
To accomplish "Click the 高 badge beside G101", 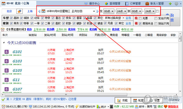I will (6, 52).
